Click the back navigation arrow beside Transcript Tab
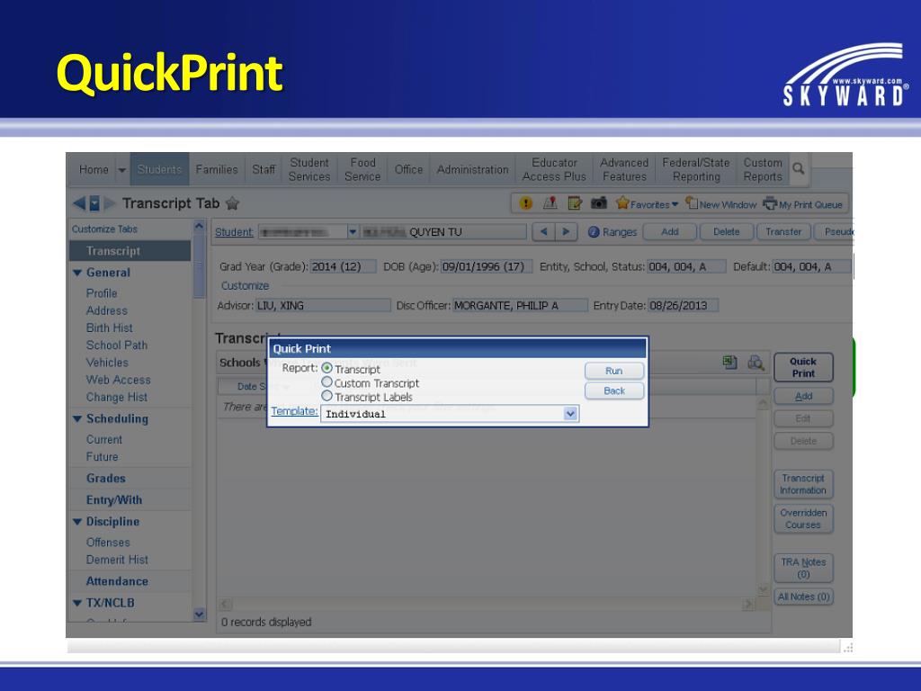The image size is (921, 691). coord(79,203)
